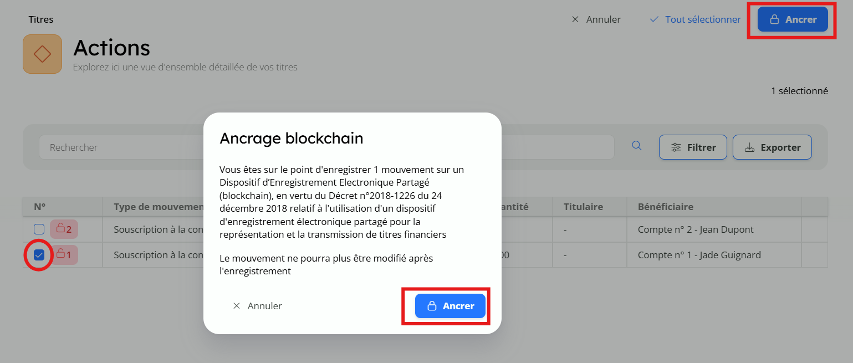The image size is (853, 363).
Task: Click Annuler in the blockchain dialog
Action: (258, 306)
